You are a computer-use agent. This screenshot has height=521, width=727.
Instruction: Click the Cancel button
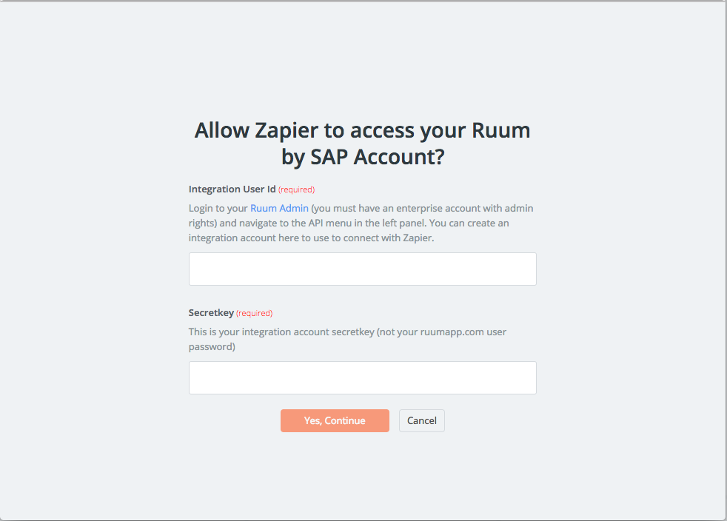(421, 420)
